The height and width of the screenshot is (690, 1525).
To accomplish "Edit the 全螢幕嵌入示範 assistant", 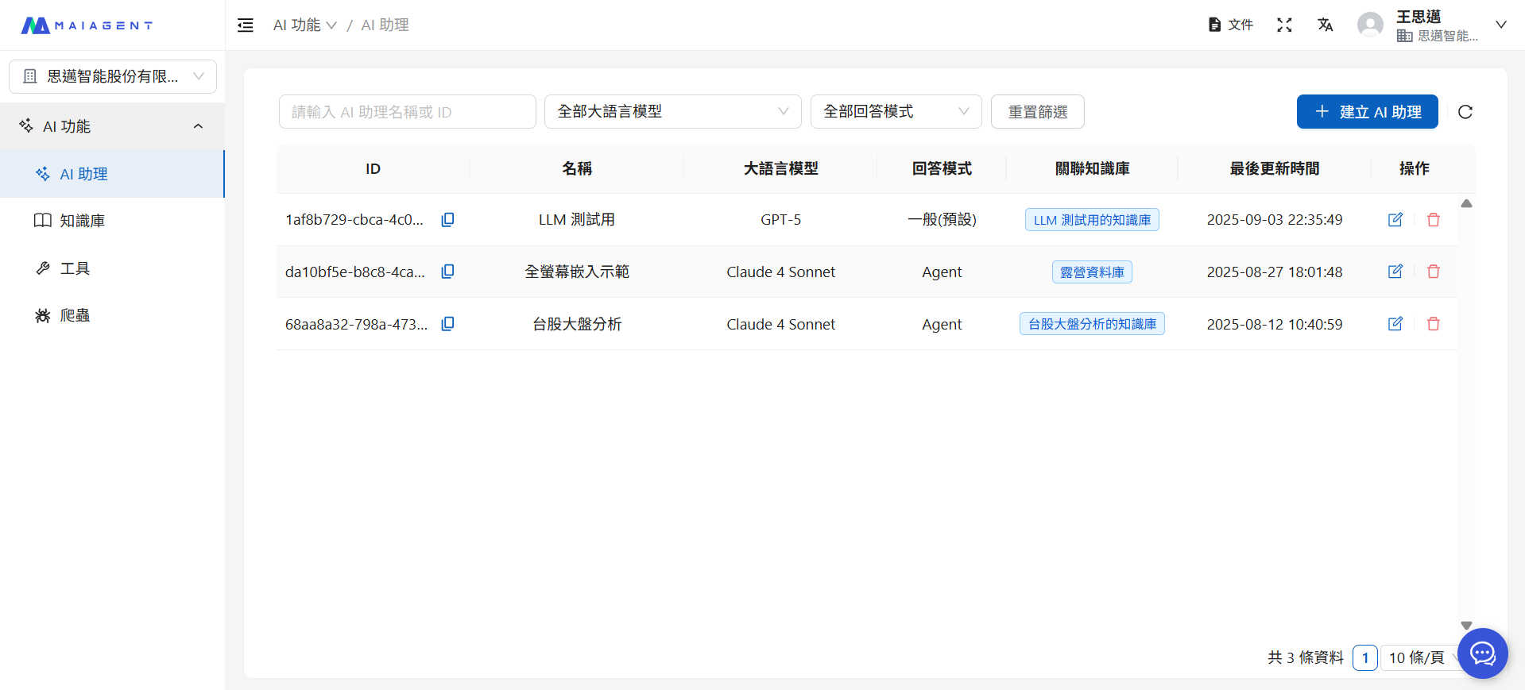I will 1395,272.
